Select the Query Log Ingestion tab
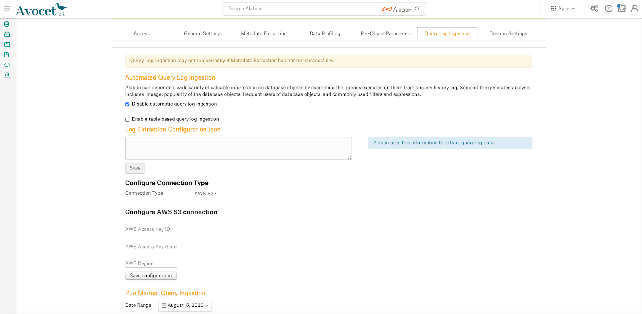This screenshot has height=314, width=642. point(447,34)
